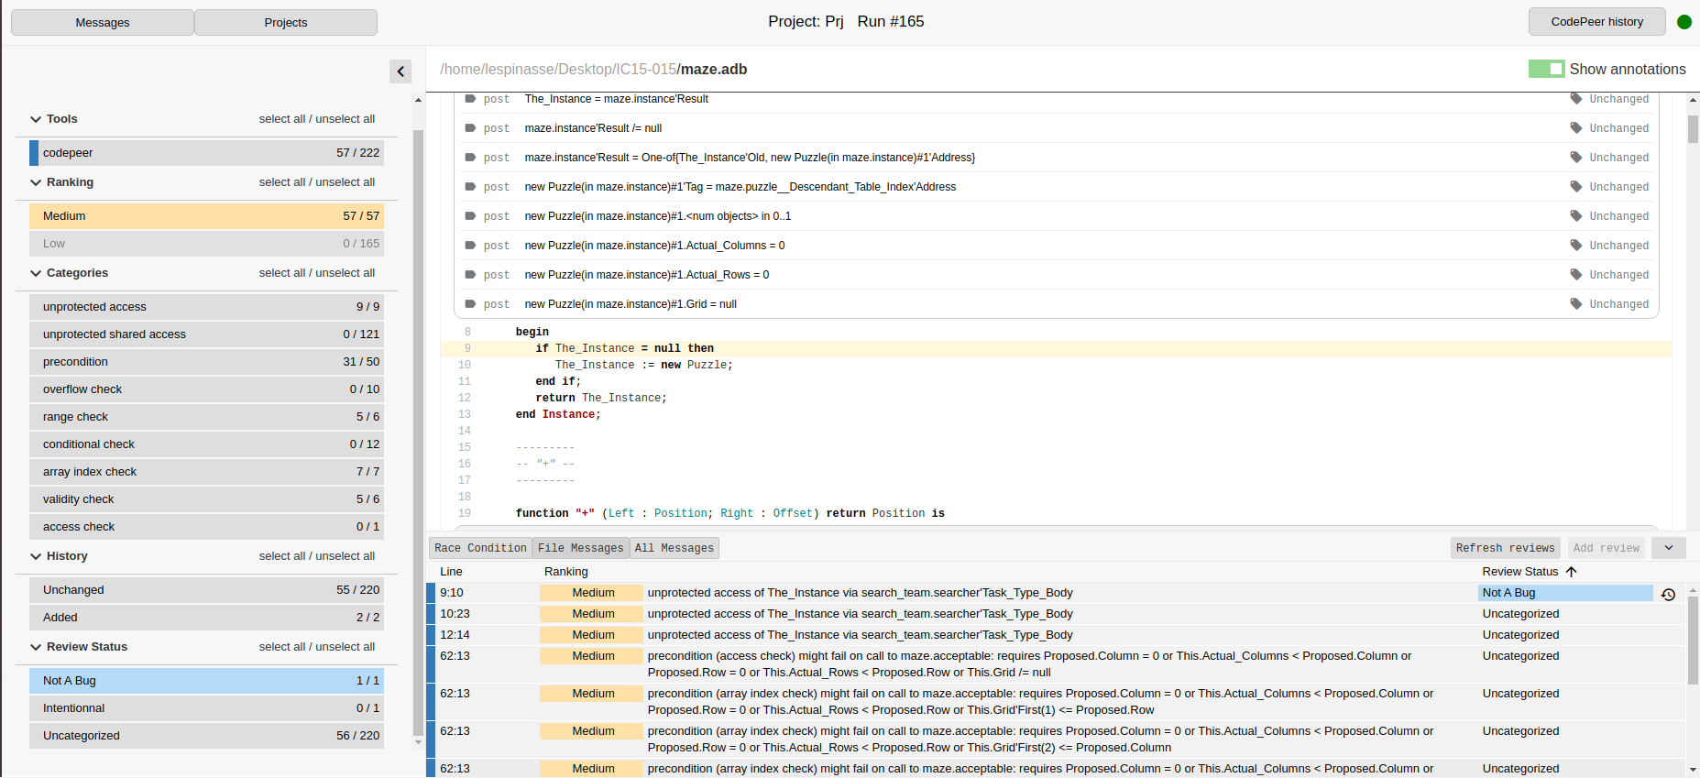The height and width of the screenshot is (778, 1700).
Task: Click tag icon beside first Unchanged annotation
Action: pyautogui.click(x=1576, y=99)
